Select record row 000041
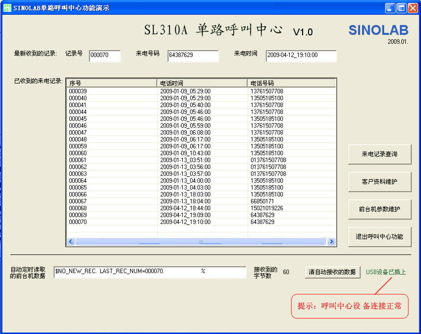 point(201,105)
